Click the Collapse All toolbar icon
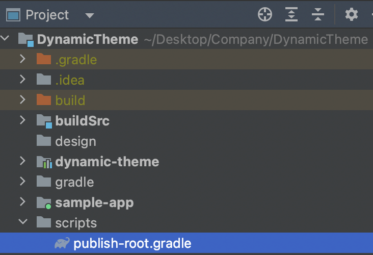The image size is (373, 255). pos(318,14)
